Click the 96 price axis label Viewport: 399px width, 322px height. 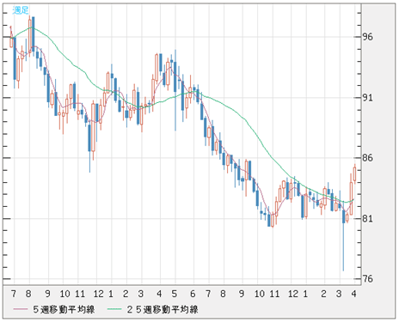point(368,37)
